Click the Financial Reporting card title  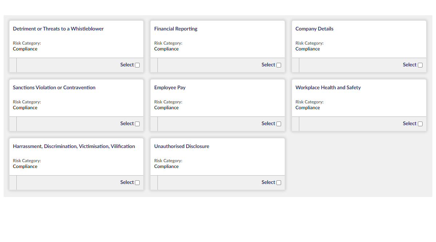(x=176, y=29)
